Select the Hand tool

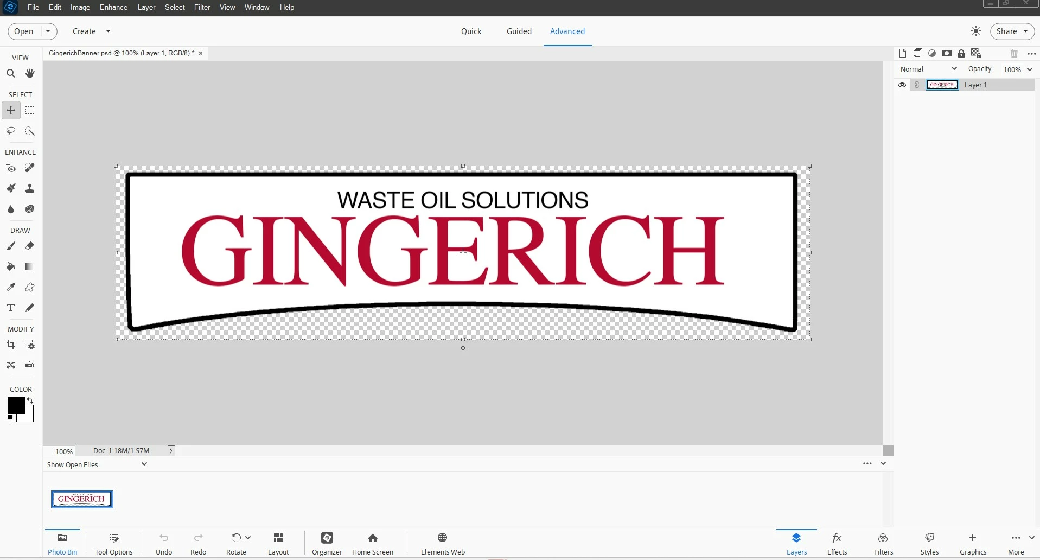30,73
